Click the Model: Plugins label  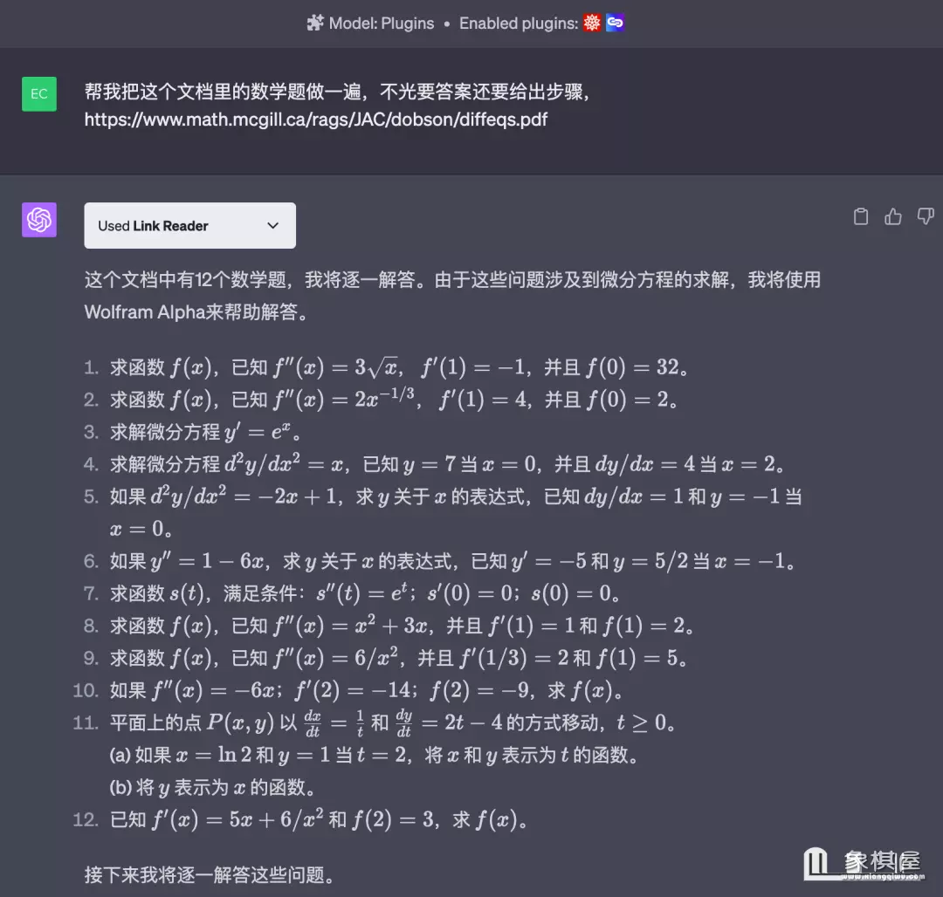coord(381,24)
